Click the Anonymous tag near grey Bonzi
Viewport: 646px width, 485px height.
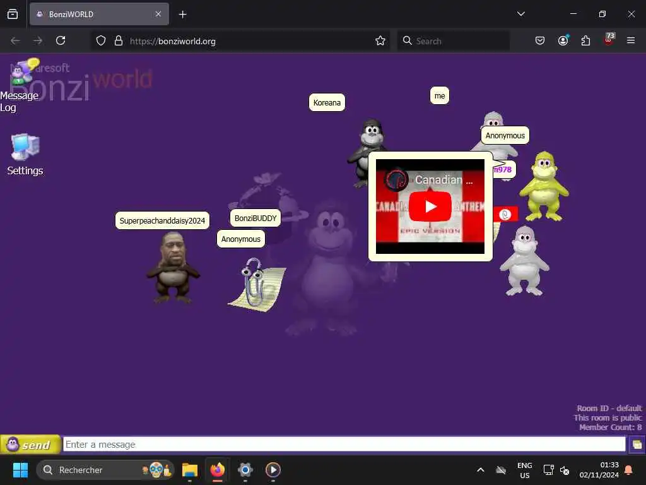pos(505,136)
